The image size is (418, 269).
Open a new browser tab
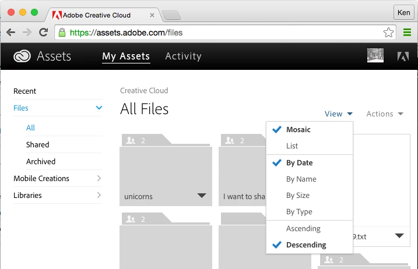[171, 15]
